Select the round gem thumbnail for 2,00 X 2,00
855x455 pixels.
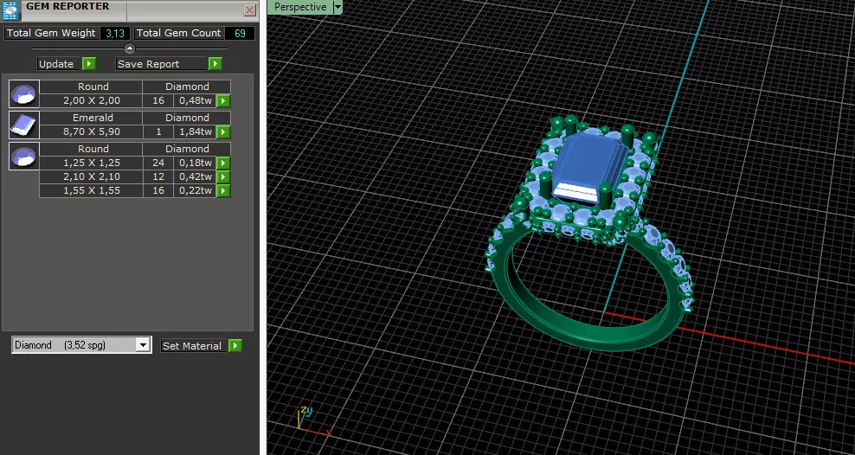click(x=24, y=93)
